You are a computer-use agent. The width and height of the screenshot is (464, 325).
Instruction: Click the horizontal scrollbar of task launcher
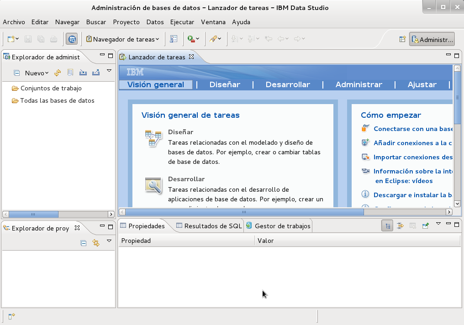pos(244,212)
